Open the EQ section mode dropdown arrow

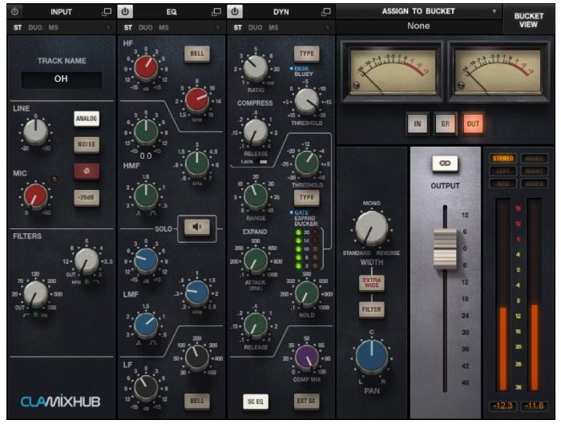click(x=217, y=27)
